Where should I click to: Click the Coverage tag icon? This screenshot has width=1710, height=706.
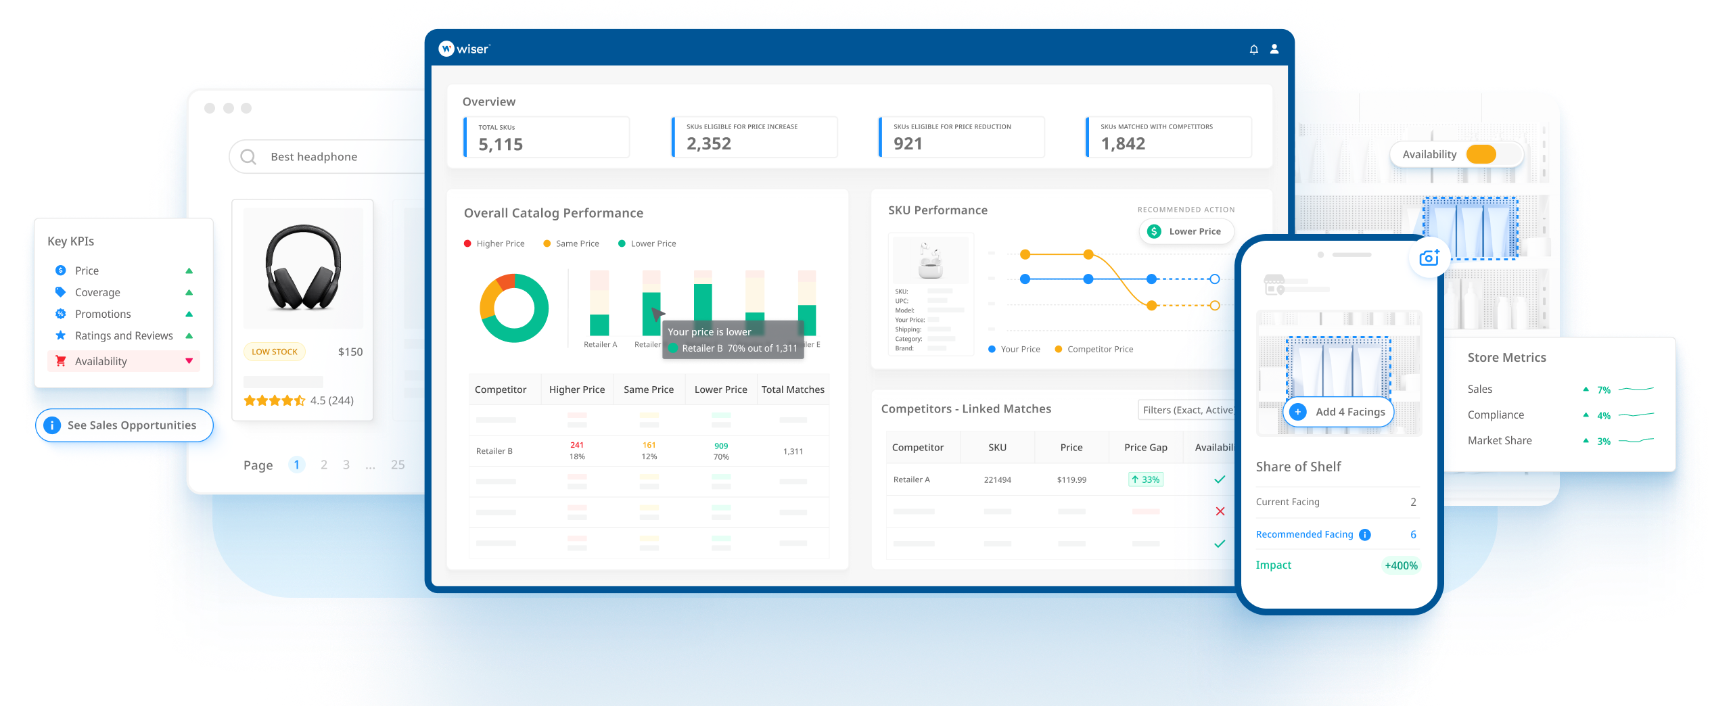tap(60, 292)
